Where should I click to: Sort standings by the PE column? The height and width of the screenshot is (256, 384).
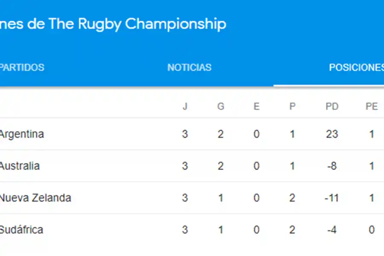pyautogui.click(x=372, y=106)
